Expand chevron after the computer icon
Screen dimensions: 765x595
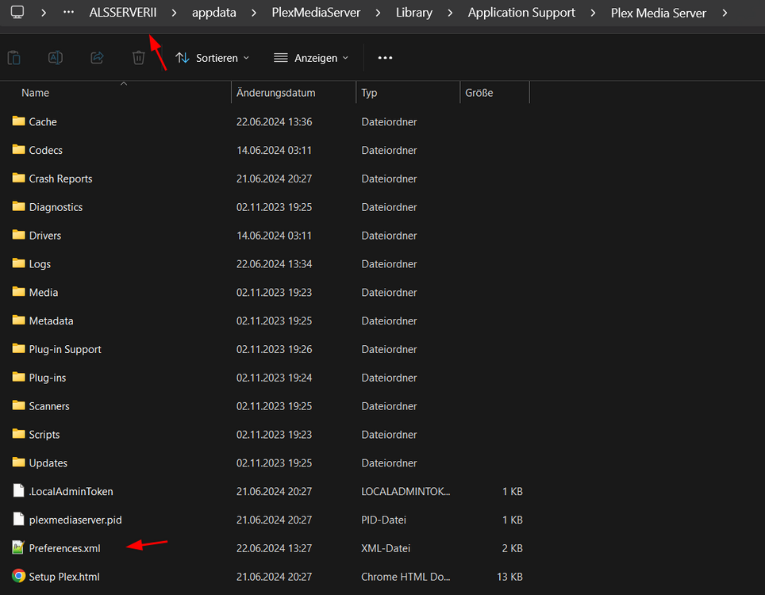44,13
